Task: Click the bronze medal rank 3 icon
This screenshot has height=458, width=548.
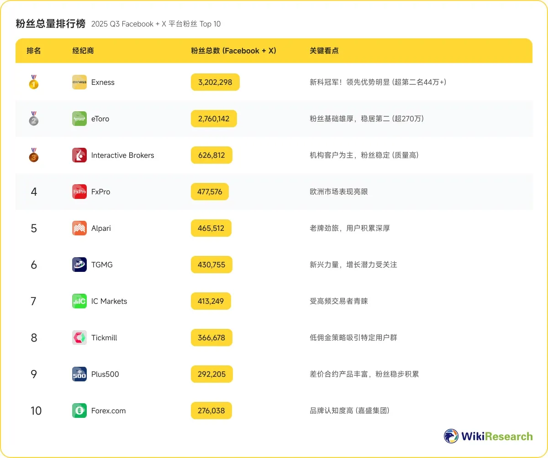Action: (34, 155)
